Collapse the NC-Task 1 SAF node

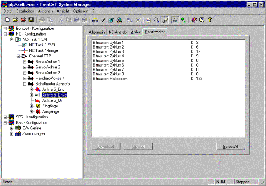(x=11, y=39)
